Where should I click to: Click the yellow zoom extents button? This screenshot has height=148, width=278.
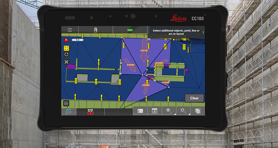coord(66,47)
